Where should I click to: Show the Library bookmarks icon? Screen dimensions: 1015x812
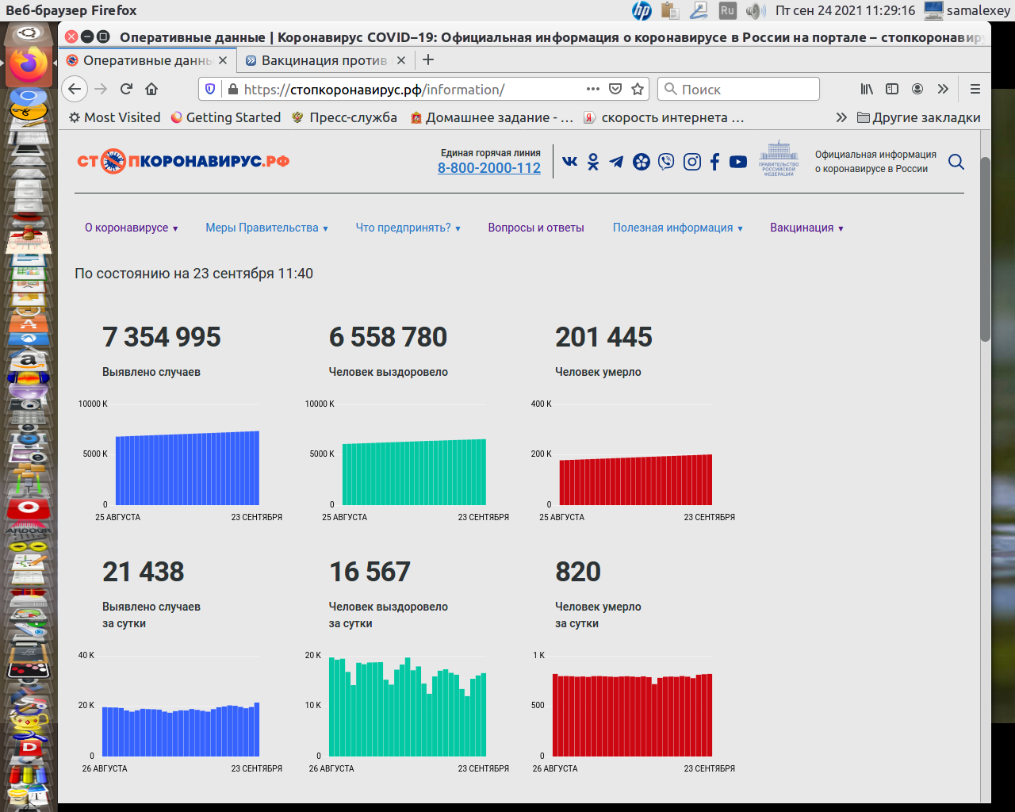867,89
